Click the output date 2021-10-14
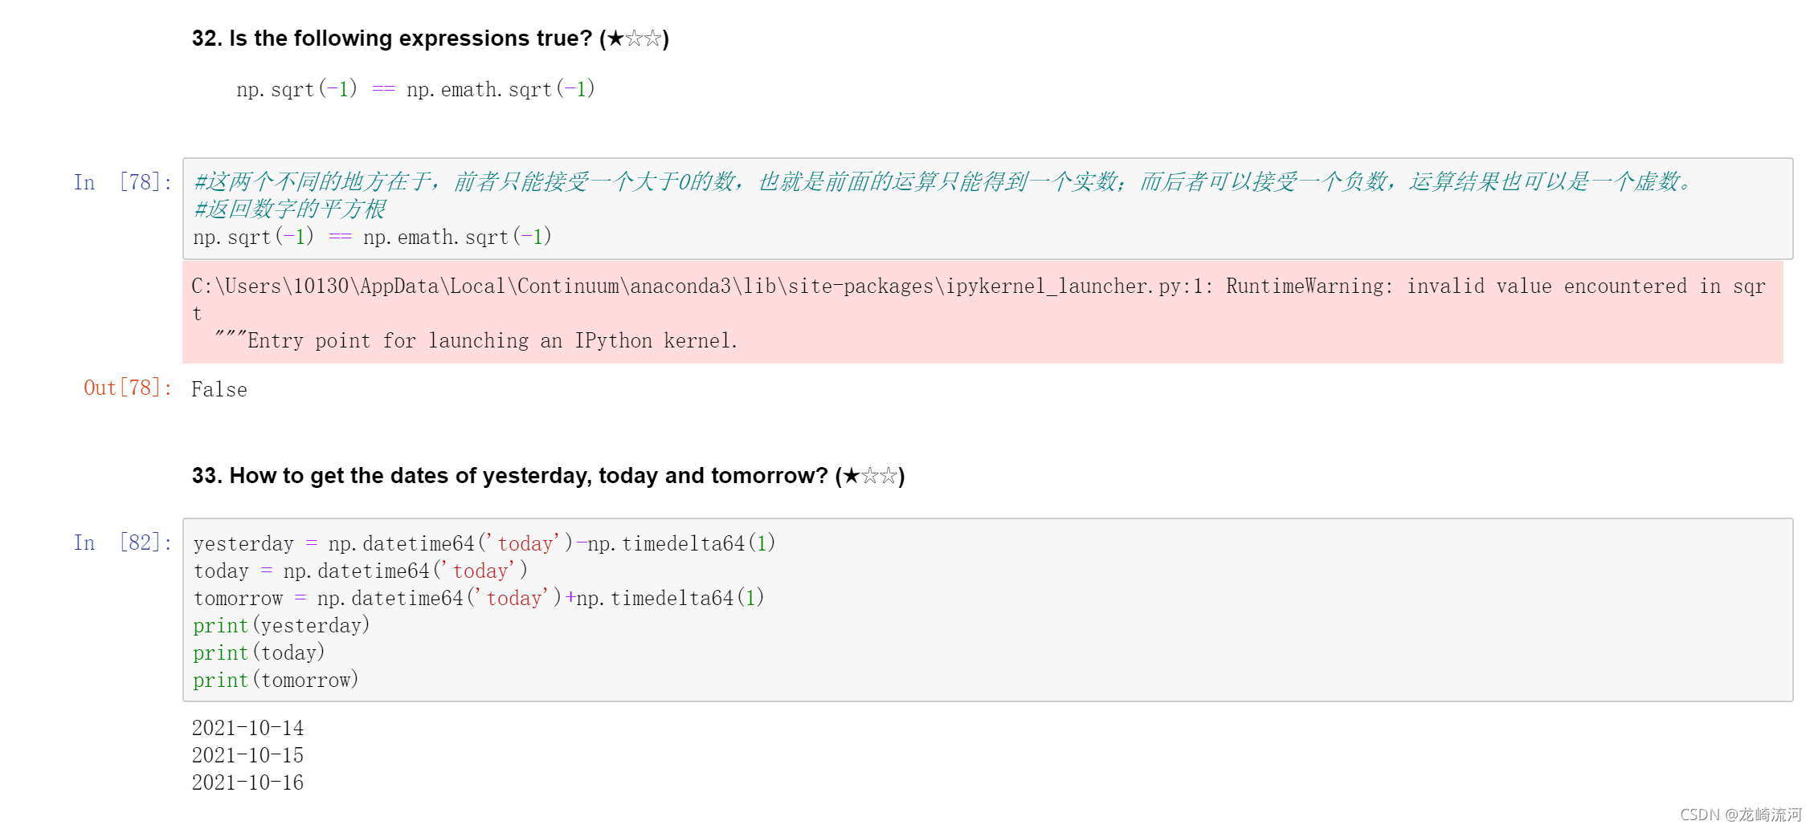Screen dimensions: 1814x829 coord(247,728)
